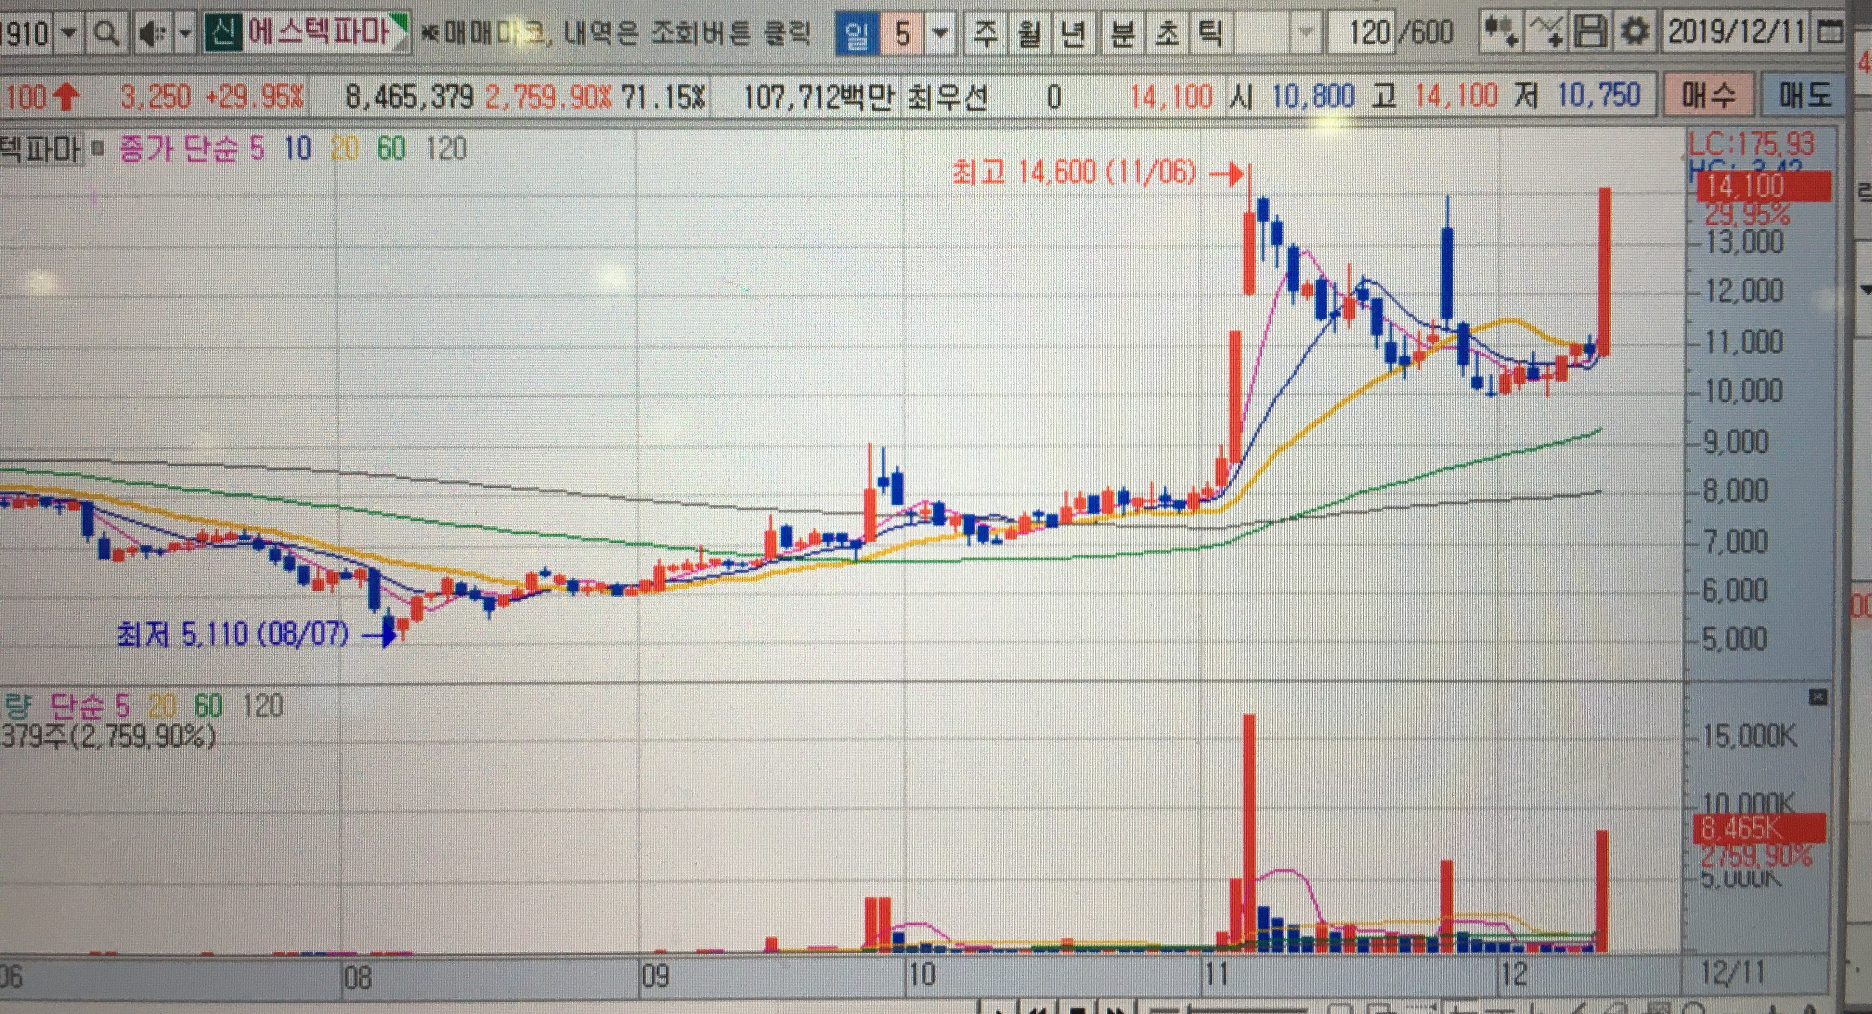Click the stock search magnifier icon
The height and width of the screenshot is (1014, 1872).
click(107, 33)
